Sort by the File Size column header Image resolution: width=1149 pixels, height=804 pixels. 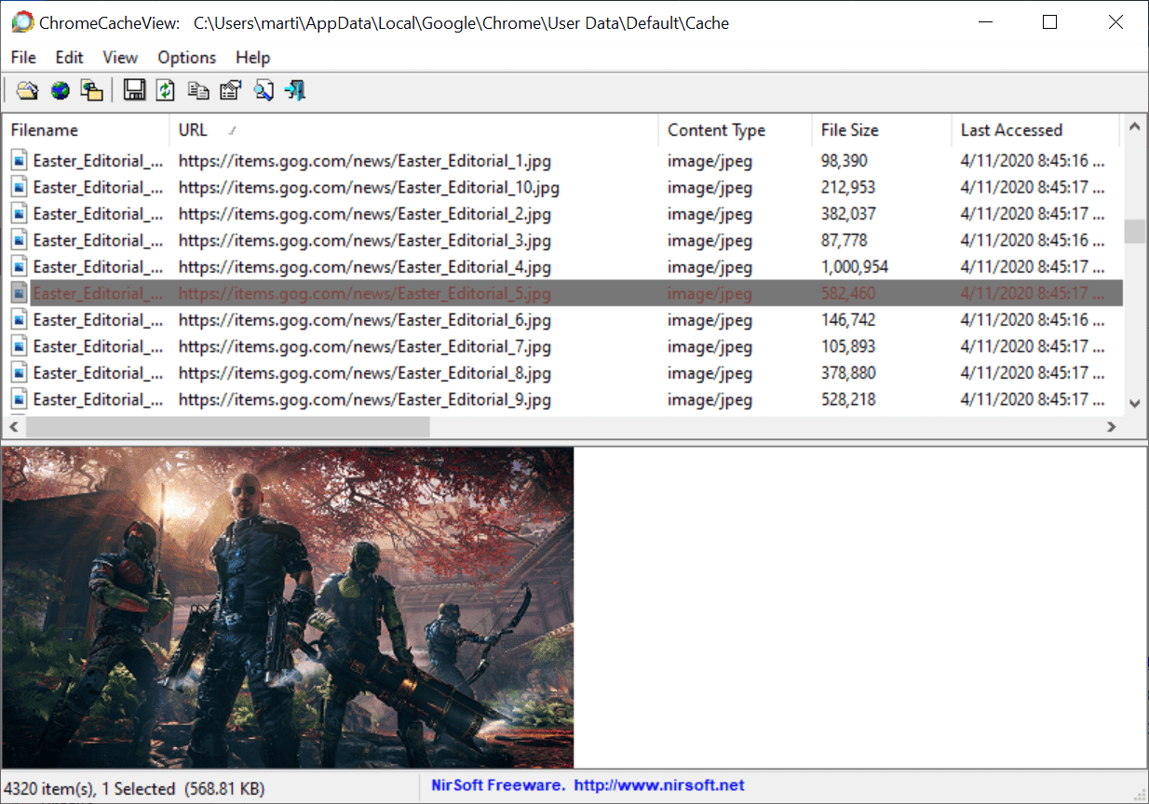849,130
